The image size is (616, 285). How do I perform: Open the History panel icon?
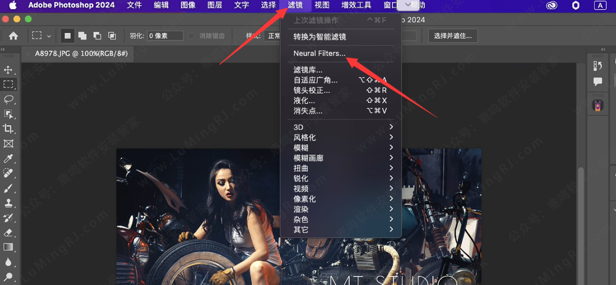(x=598, y=66)
